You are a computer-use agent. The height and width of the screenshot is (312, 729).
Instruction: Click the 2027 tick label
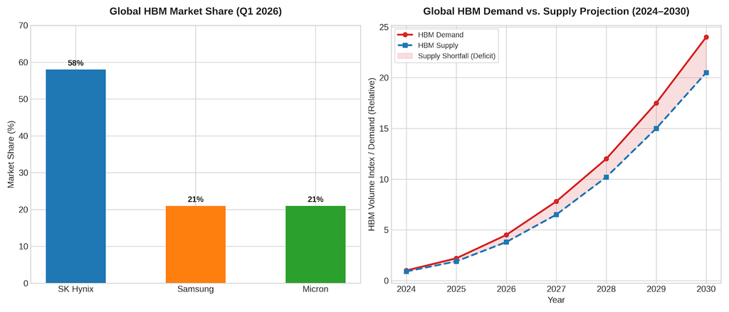pyautogui.click(x=556, y=289)
